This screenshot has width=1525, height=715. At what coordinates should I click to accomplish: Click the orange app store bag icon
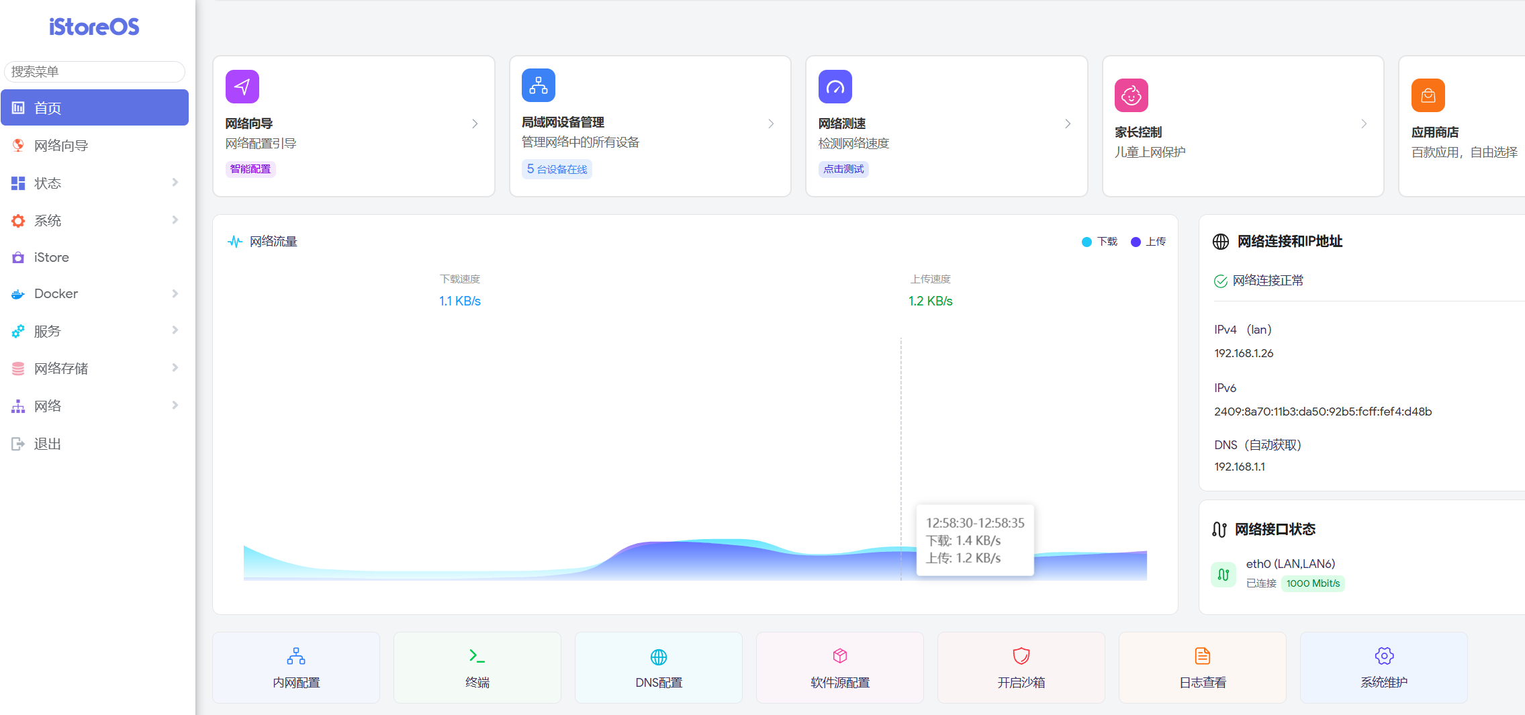point(1428,95)
